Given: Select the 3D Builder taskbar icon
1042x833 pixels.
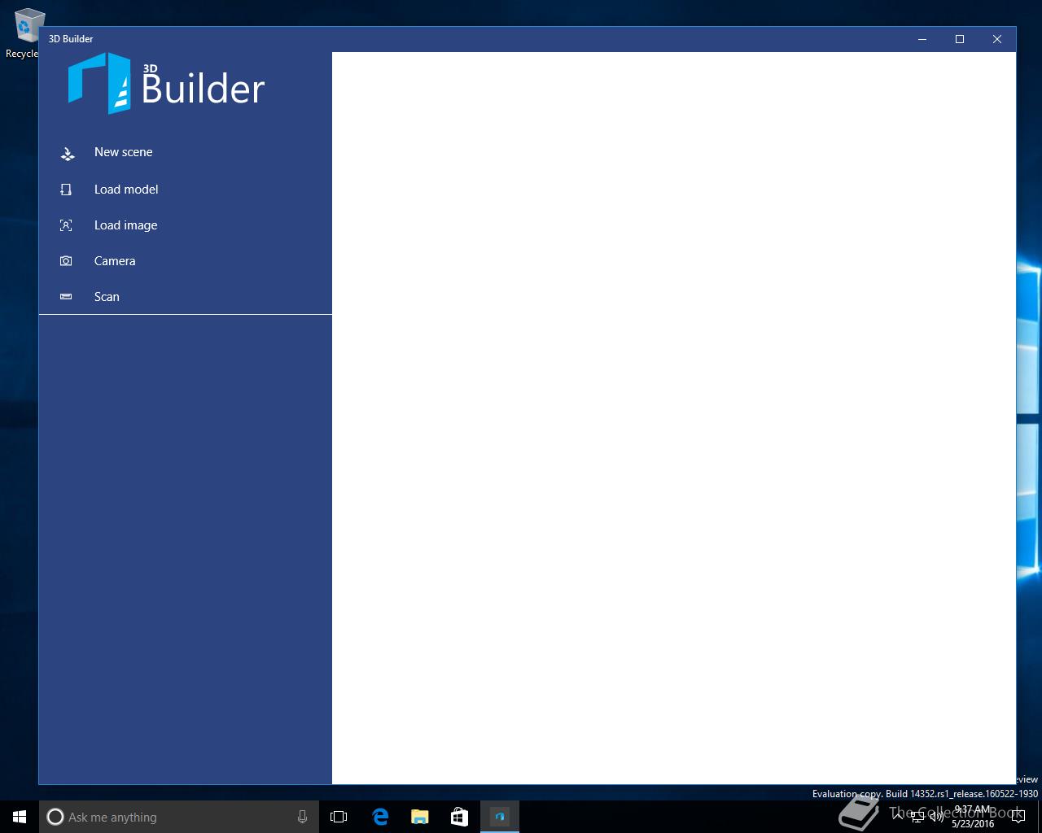Looking at the screenshot, I should (500, 817).
